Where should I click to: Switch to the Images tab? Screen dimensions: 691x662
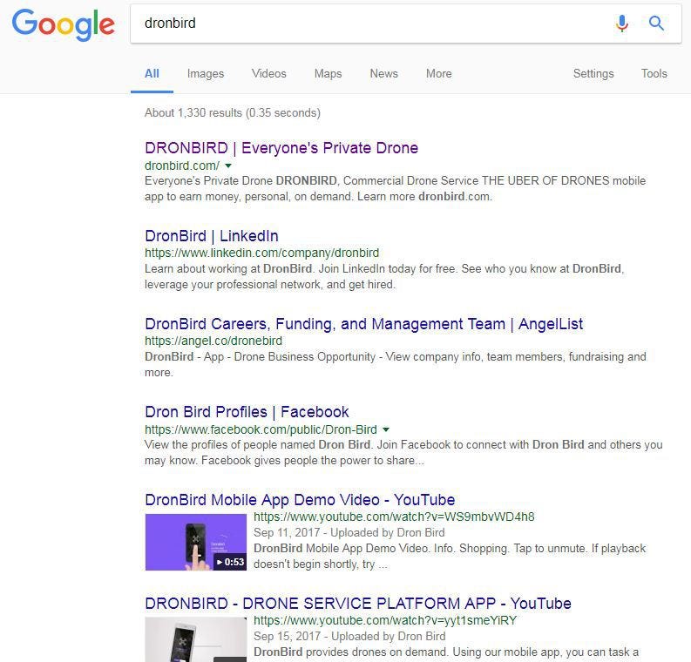(x=206, y=73)
